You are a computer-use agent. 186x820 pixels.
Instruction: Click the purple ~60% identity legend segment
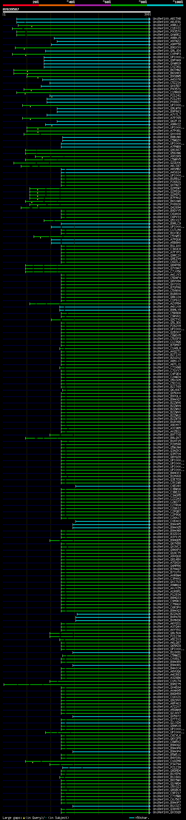pyautogui.click(x=93, y=5)
